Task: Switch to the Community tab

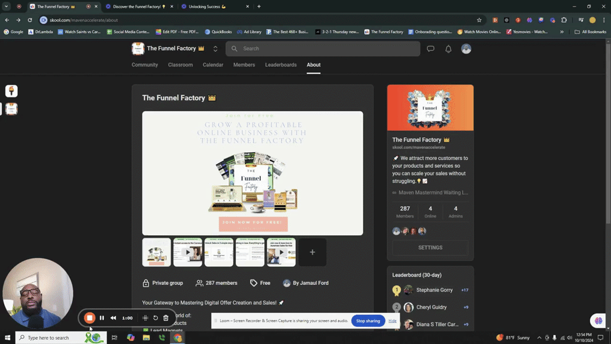Action: pyautogui.click(x=144, y=64)
